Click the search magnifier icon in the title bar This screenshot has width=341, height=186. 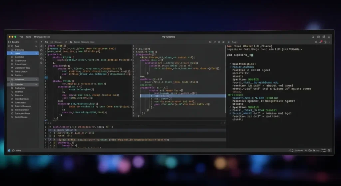click(x=313, y=37)
